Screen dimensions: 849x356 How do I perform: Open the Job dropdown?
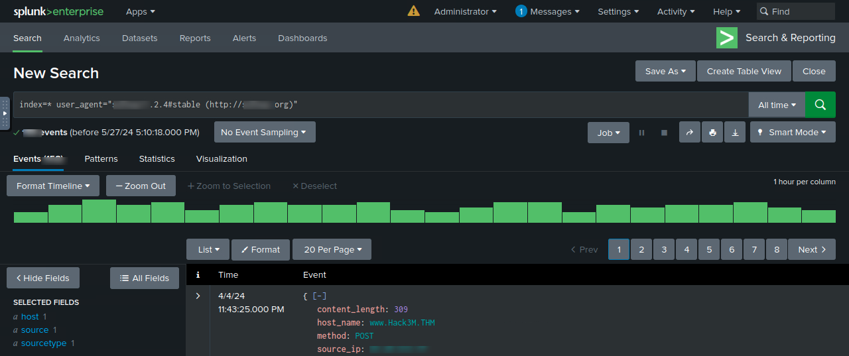click(x=608, y=133)
